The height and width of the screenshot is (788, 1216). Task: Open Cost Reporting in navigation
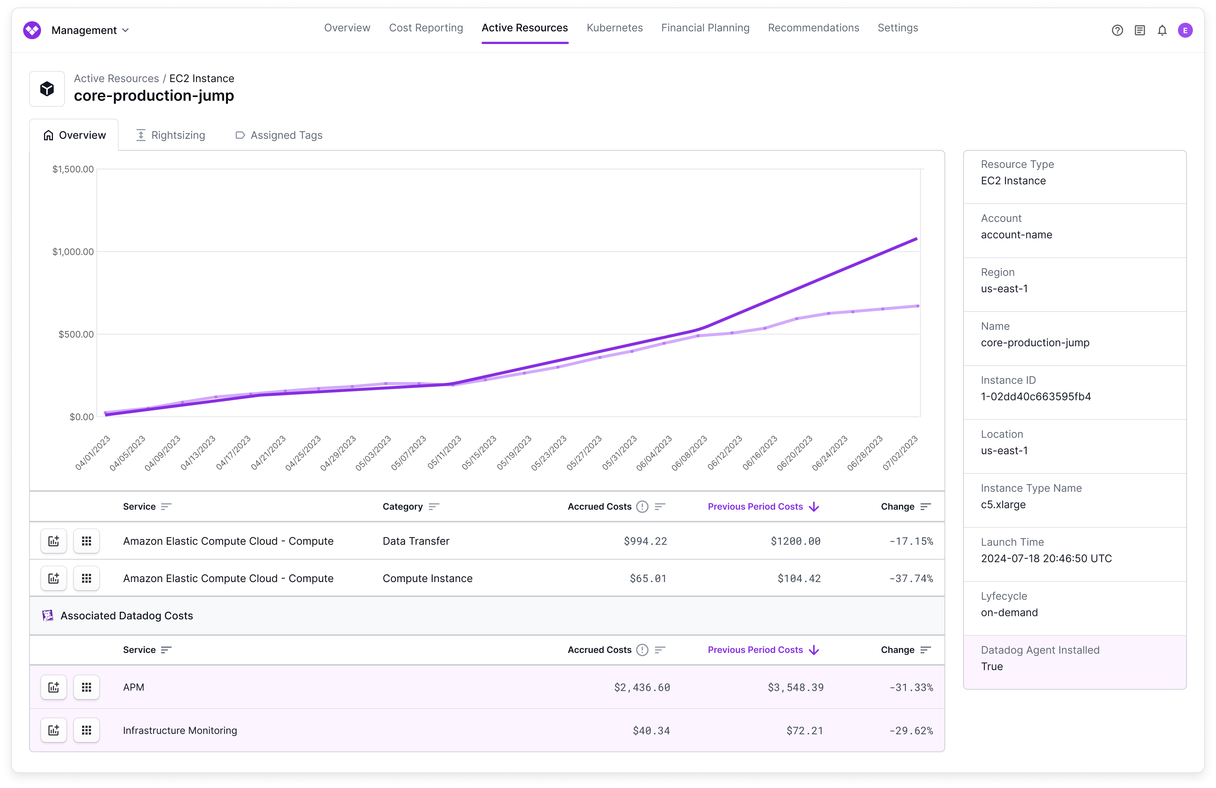pos(426,28)
